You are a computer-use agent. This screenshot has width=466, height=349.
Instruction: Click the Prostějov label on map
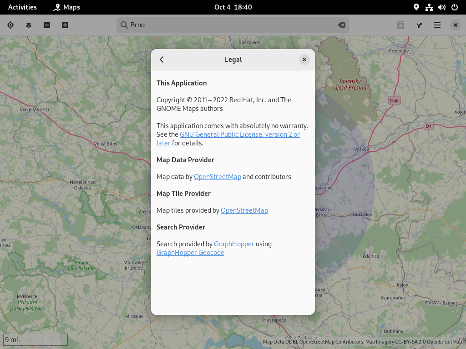[399, 51]
